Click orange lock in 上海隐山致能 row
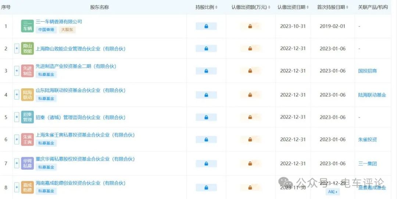This screenshot has width=397, height=199. click(250, 48)
